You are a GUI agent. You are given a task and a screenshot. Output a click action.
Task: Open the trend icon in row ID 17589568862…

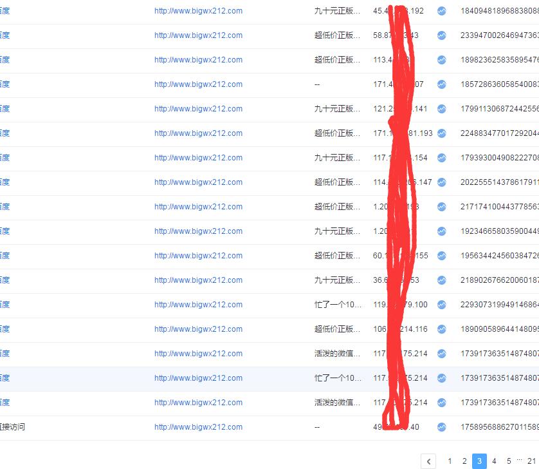pyautogui.click(x=442, y=427)
